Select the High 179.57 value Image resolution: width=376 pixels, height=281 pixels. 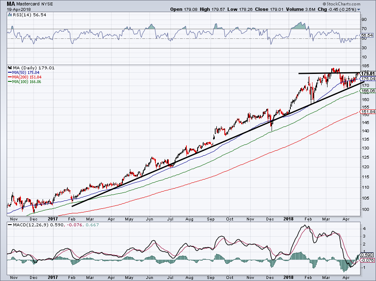point(212,9)
